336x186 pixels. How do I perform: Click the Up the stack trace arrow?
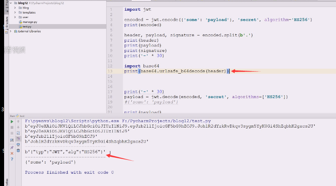(x=18, y=121)
